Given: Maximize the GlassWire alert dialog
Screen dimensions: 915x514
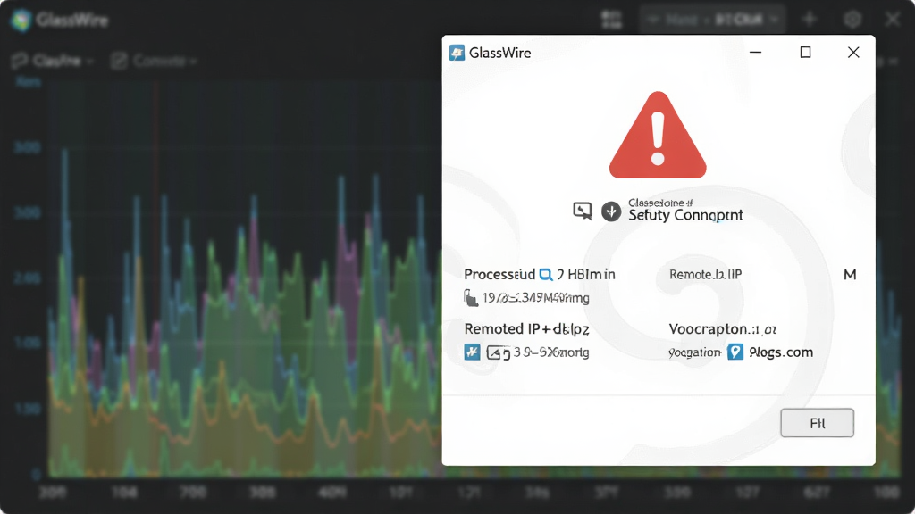Looking at the screenshot, I should coord(805,53).
